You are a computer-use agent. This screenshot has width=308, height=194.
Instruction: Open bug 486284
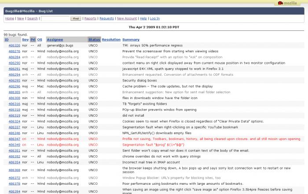pos(15,57)
